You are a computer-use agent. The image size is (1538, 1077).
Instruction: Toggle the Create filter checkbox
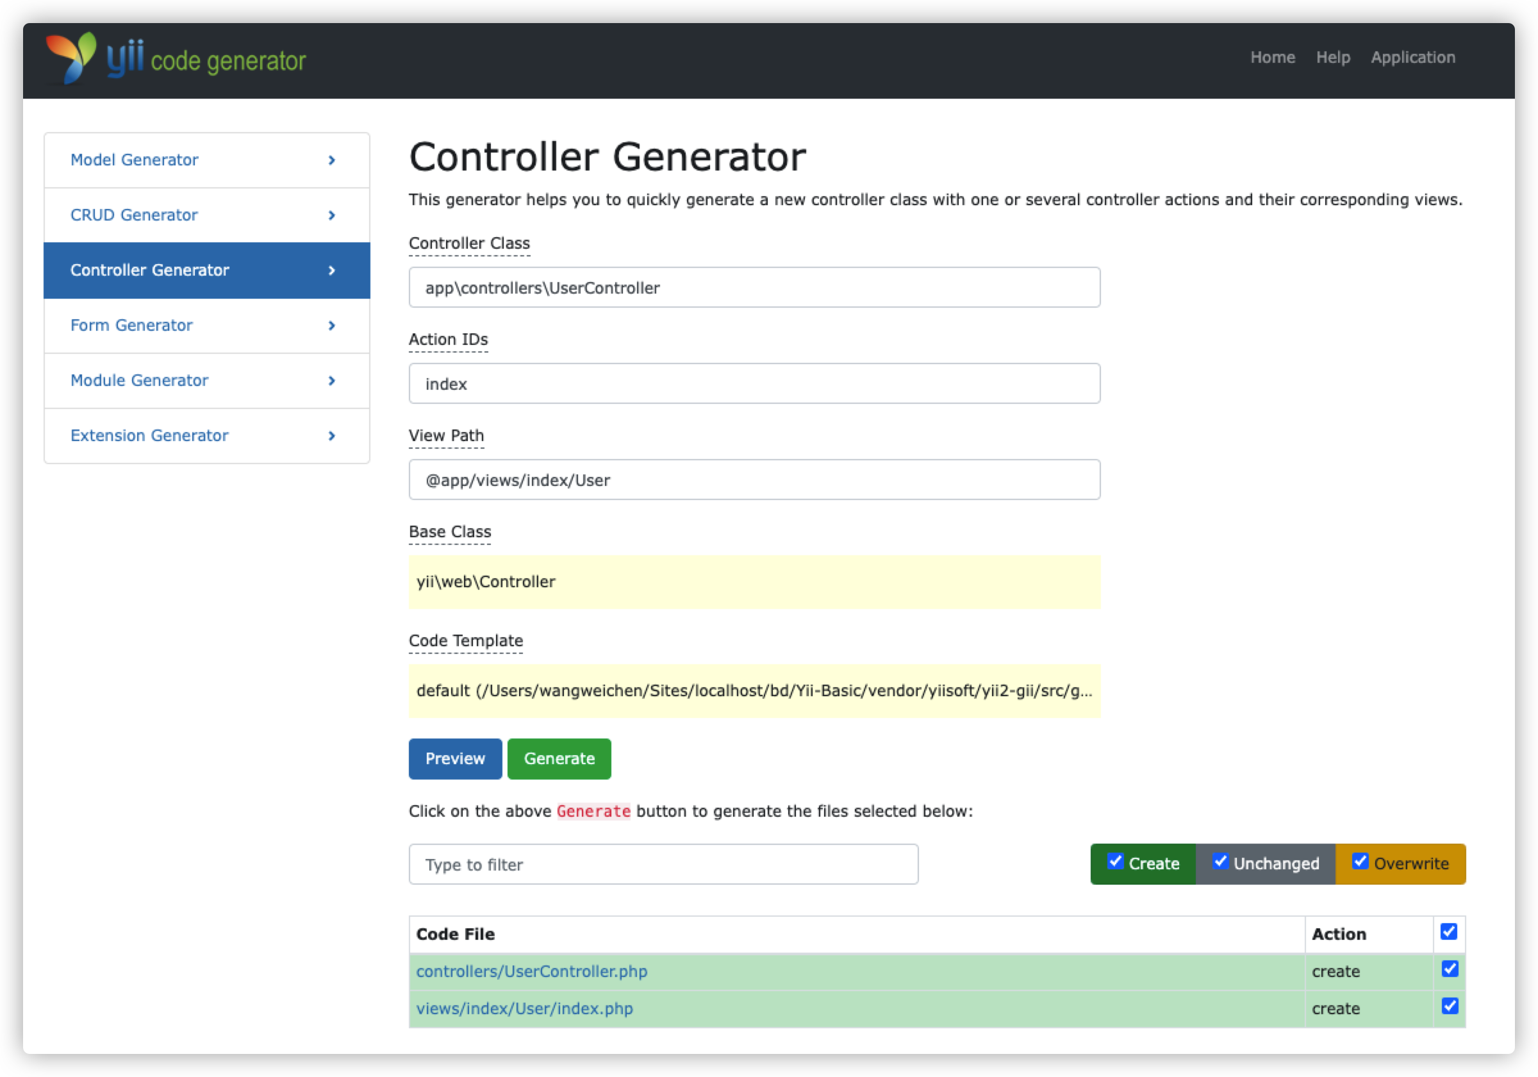[x=1115, y=862]
